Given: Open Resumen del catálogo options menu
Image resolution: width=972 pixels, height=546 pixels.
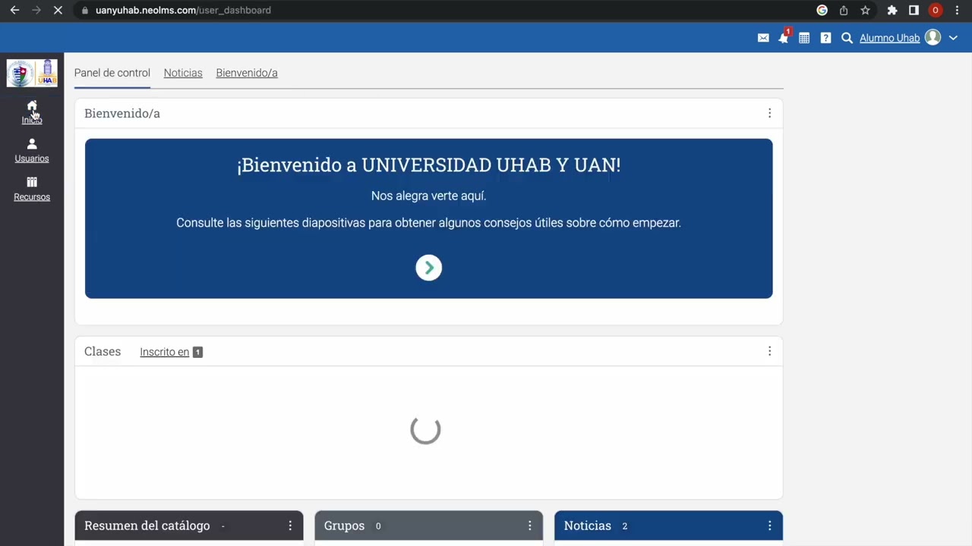Looking at the screenshot, I should coord(290,526).
